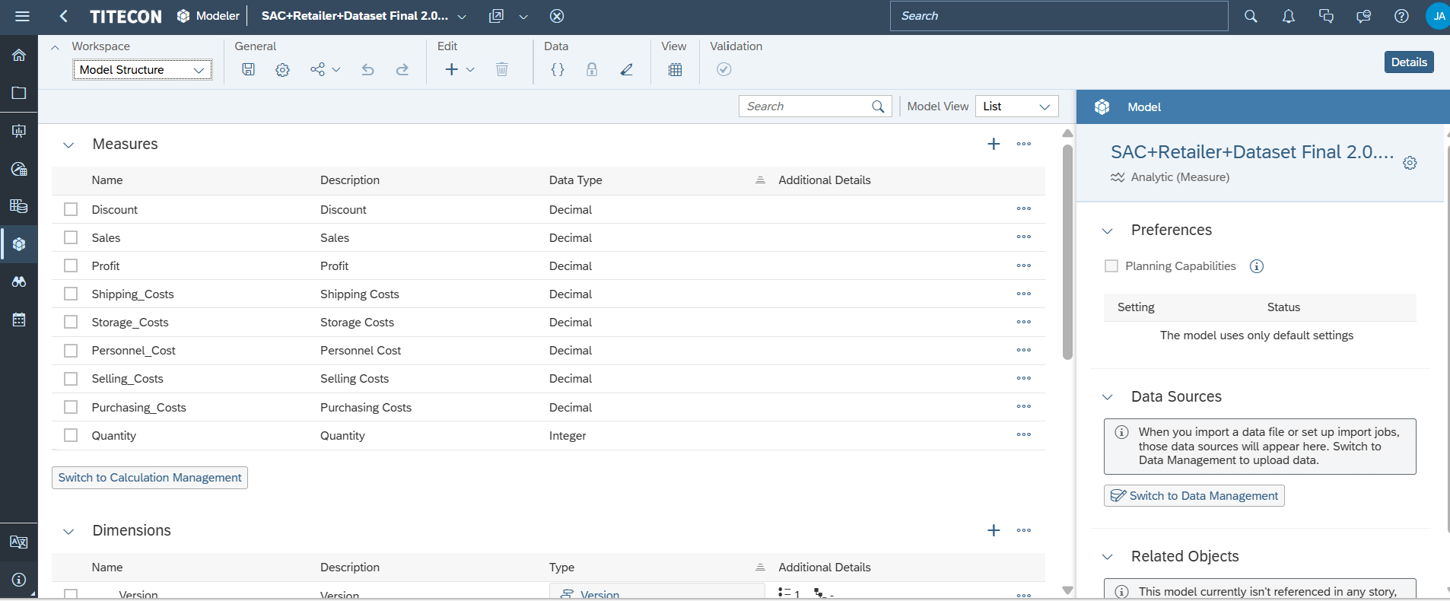Click the Undo arrow icon
This screenshot has width=1450, height=601.
click(367, 70)
